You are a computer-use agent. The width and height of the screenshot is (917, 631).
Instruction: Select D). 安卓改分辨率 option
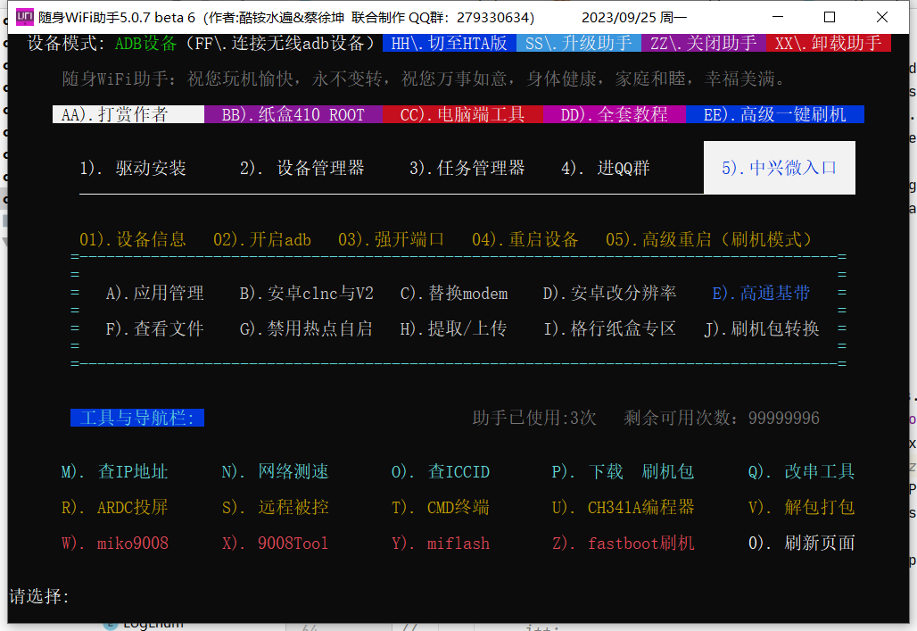pyautogui.click(x=609, y=294)
